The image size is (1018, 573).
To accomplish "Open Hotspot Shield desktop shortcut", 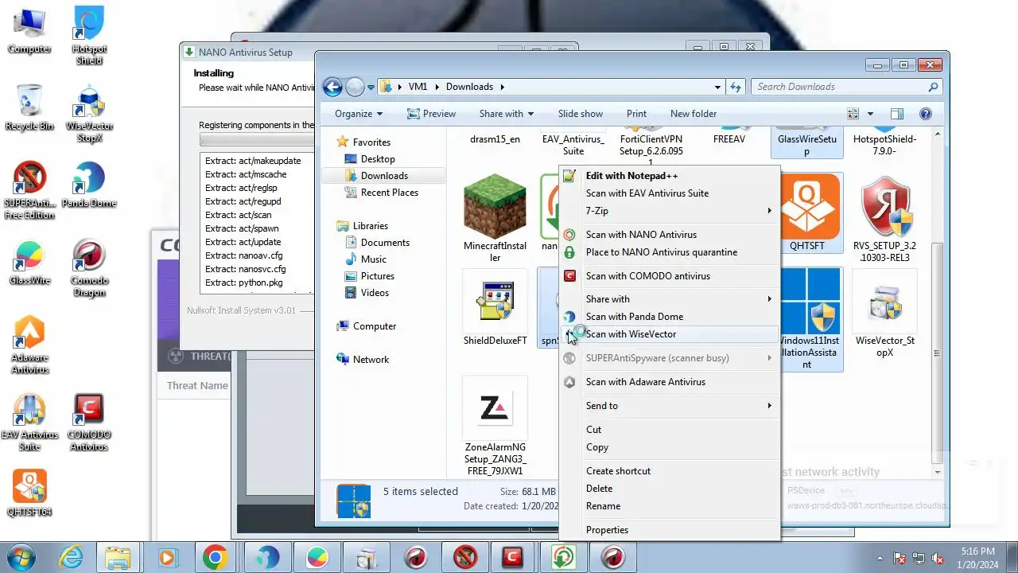I will coord(89,36).
